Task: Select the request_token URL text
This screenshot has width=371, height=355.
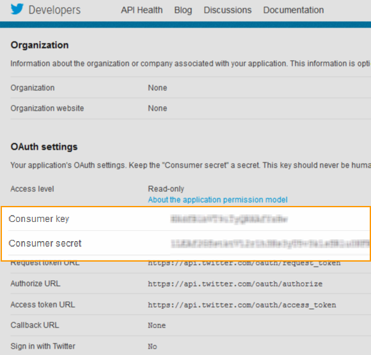Action: point(244,263)
